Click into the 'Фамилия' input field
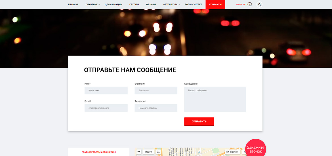This screenshot has height=156, width=332. click(156, 90)
